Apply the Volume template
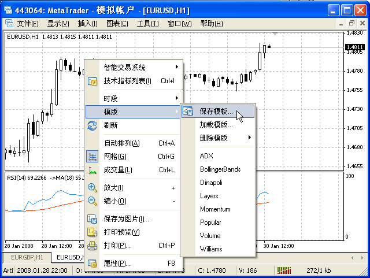This screenshot has height=278, width=370. 218,236
